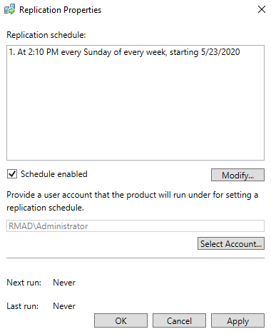Click the Replication Properties title bar icon
Viewport: 271px width, 334px height.
(10, 9)
